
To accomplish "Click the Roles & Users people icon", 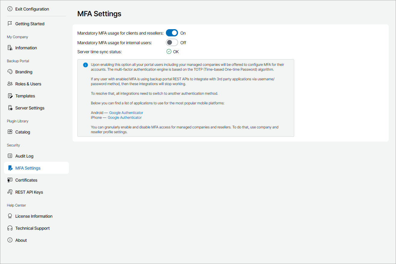I will click(10, 84).
